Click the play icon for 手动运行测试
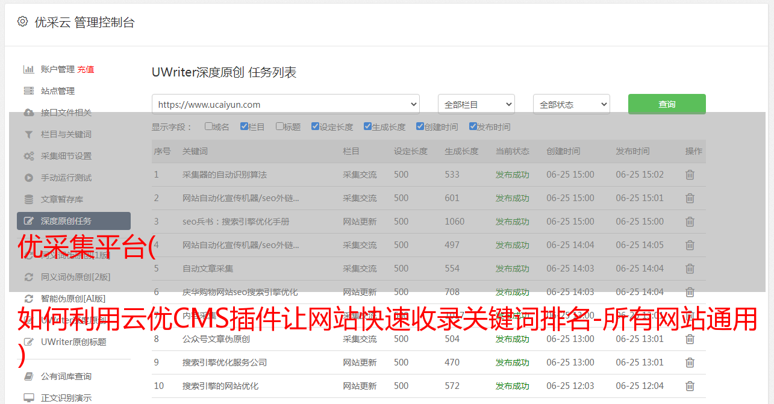The height and width of the screenshot is (404, 774). pyautogui.click(x=28, y=178)
